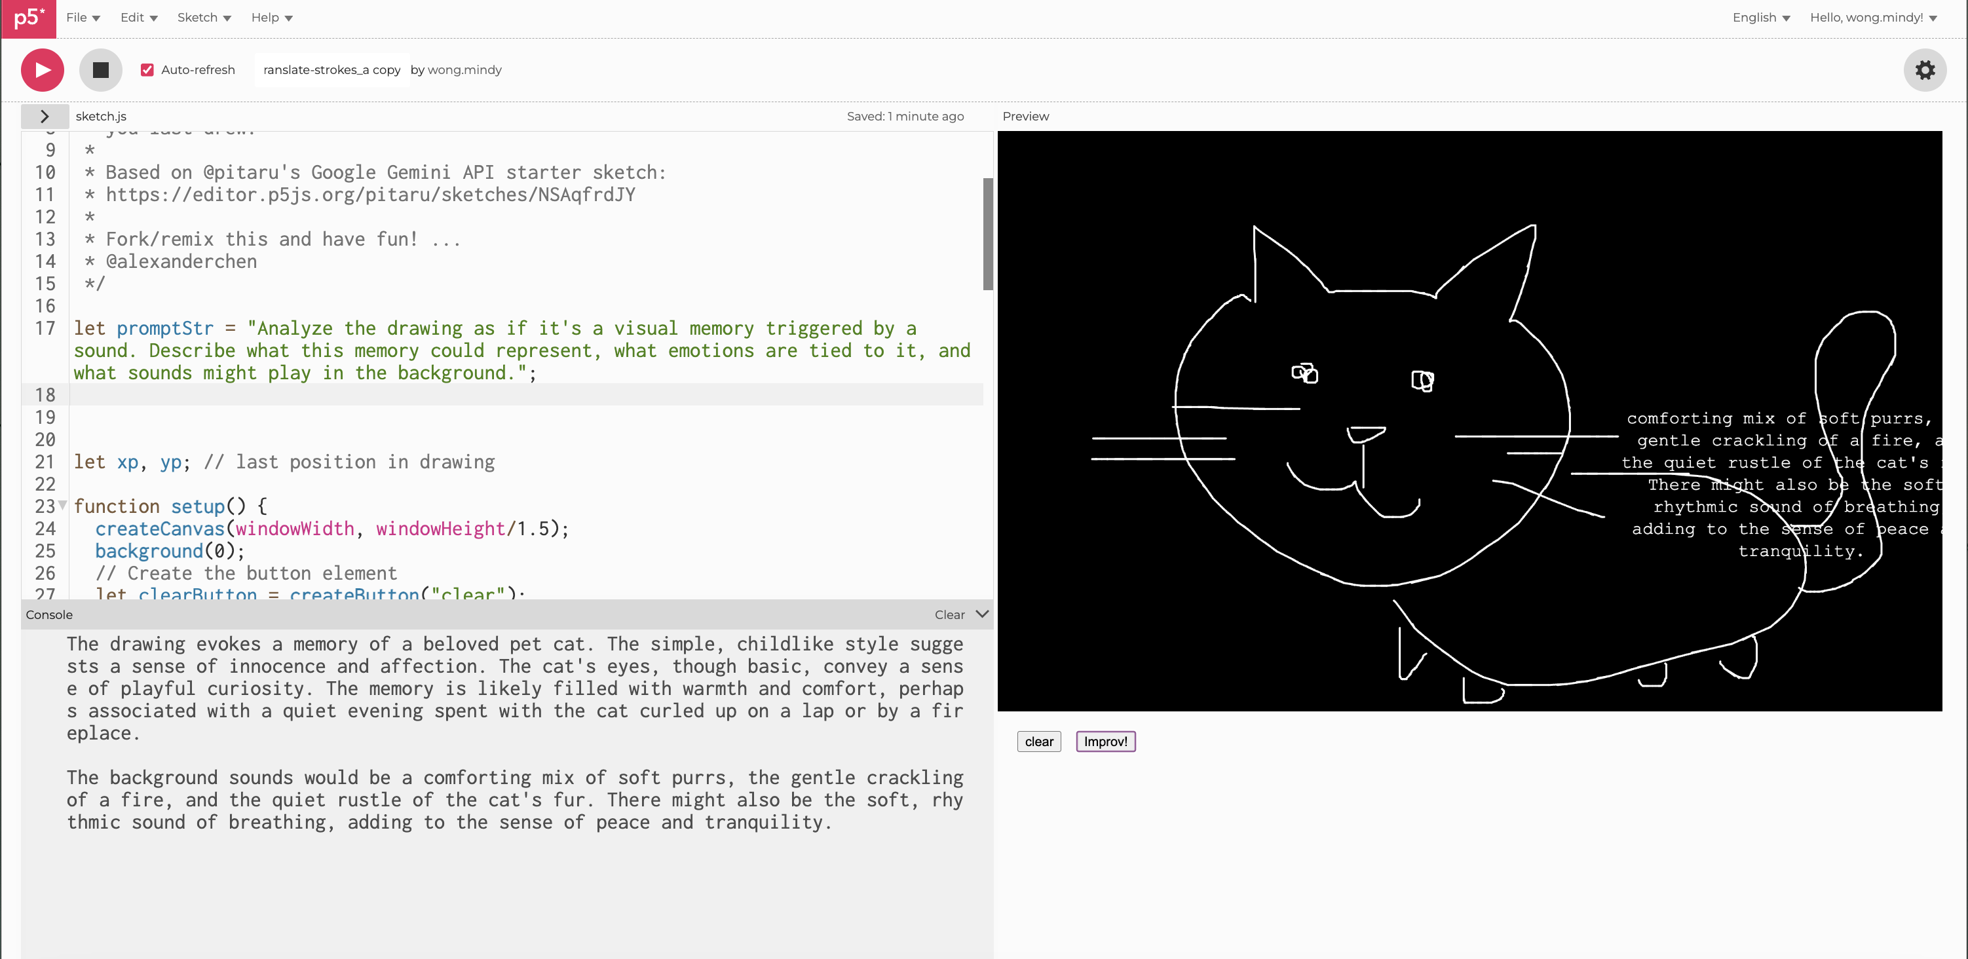Run the sketch with play button
Screen dimensions: 1968x959
[x=42, y=69]
